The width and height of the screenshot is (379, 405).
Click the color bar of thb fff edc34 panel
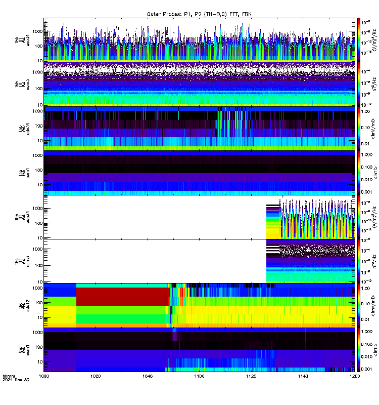pos(359,39)
